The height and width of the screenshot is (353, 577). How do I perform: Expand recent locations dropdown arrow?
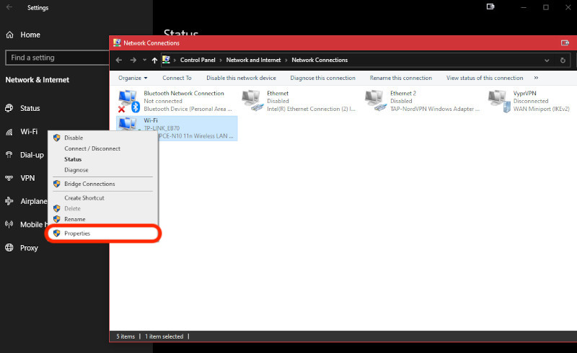click(x=145, y=60)
